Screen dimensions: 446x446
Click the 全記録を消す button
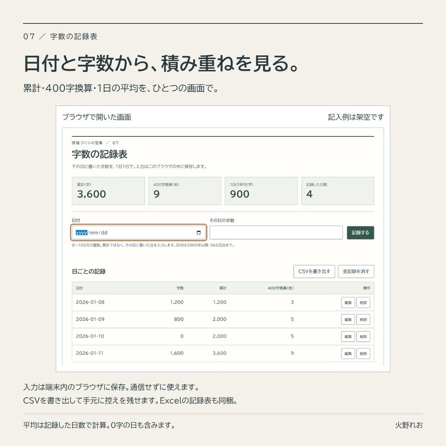(x=356, y=271)
